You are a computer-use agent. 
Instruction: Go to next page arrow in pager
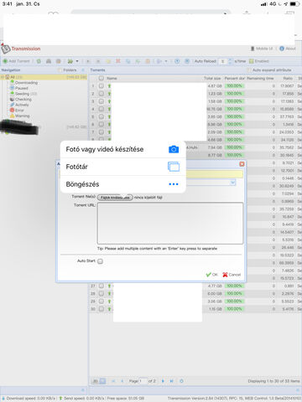(163, 381)
